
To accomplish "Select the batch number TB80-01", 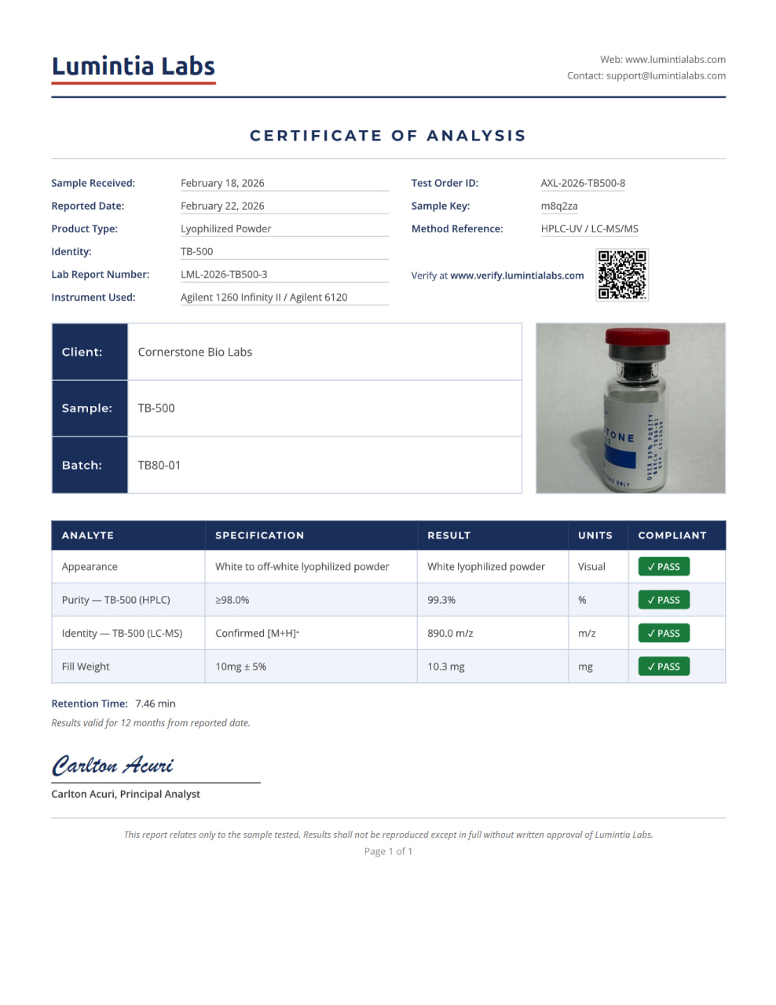I will tap(159, 465).
